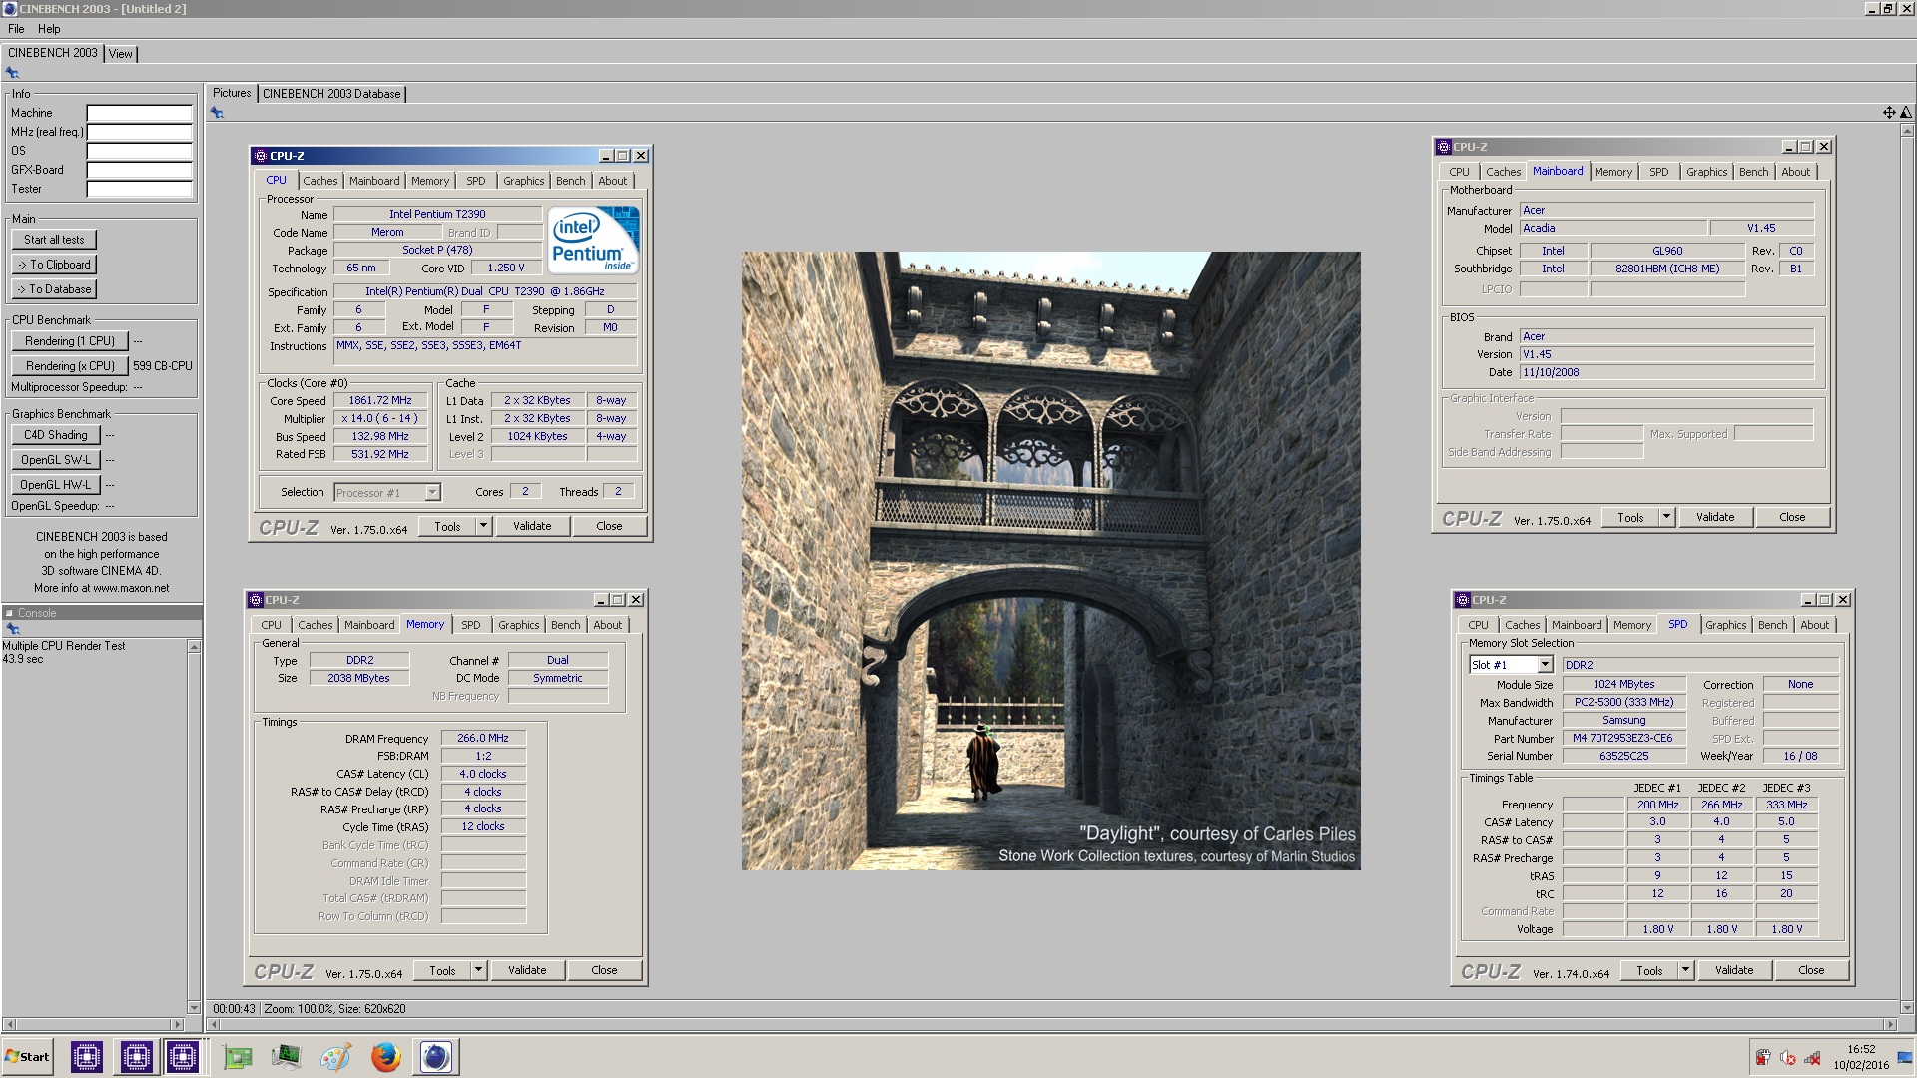Open the Graphics tab in the SPD window
Viewport: 1917px width, 1078px height.
pyautogui.click(x=1725, y=625)
